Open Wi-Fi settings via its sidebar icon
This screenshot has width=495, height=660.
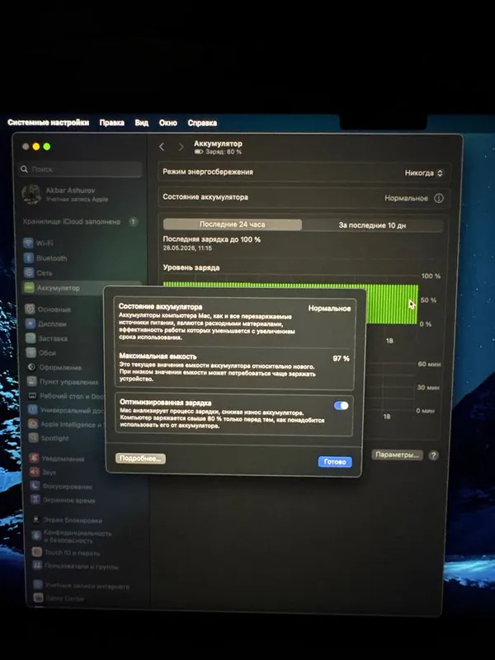[28, 243]
